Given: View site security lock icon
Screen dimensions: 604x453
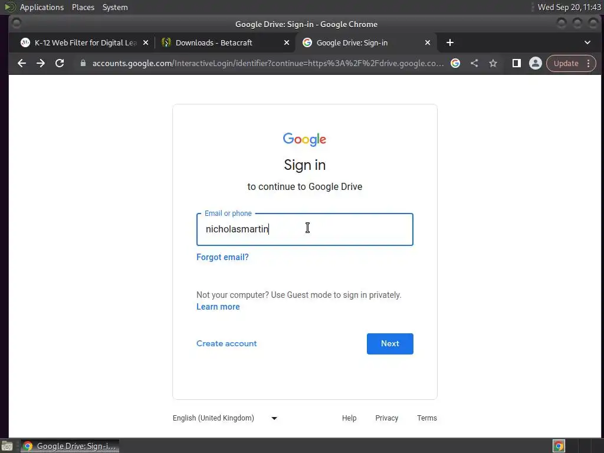Looking at the screenshot, I should click(x=83, y=63).
